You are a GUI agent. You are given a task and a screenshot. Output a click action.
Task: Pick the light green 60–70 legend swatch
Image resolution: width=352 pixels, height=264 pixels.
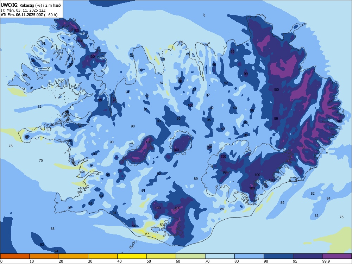190,256
